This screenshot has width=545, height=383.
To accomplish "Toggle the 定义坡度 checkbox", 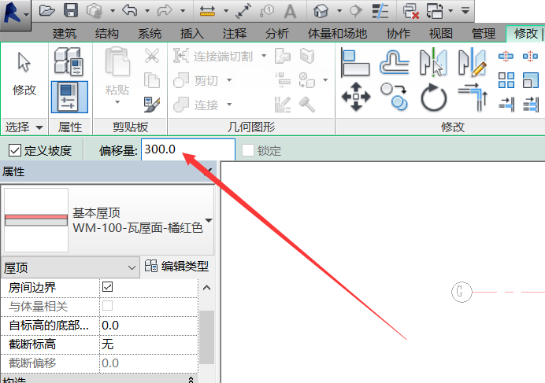I will pos(15,150).
